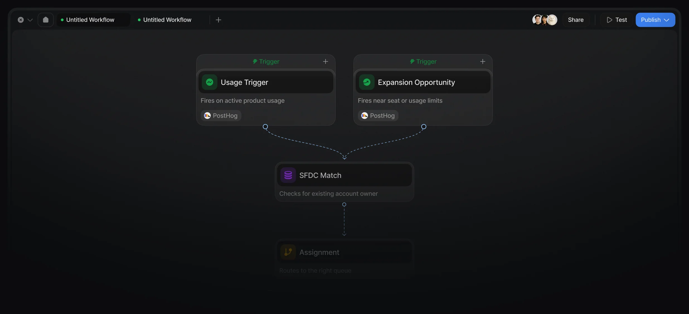Viewport: 689px width, 314px height.
Task: Click 'Checks for existing account owner' text
Action: [x=328, y=194]
